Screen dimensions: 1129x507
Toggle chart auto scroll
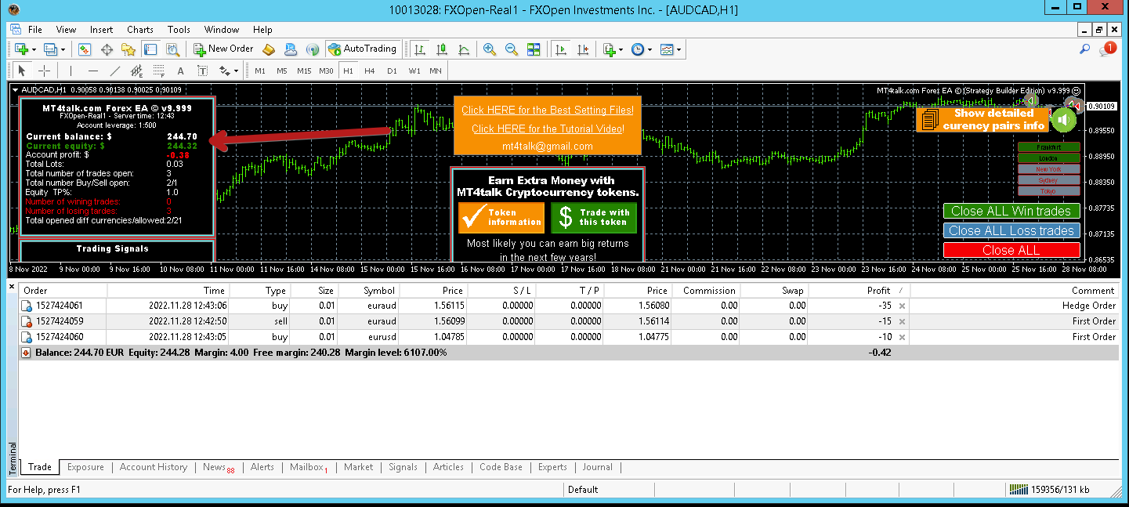pyautogui.click(x=561, y=49)
